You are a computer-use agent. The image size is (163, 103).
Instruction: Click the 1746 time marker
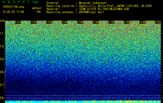[96, 22]
